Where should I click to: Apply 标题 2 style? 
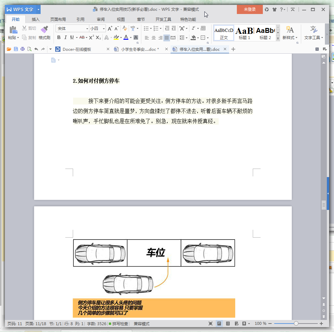click(265, 33)
